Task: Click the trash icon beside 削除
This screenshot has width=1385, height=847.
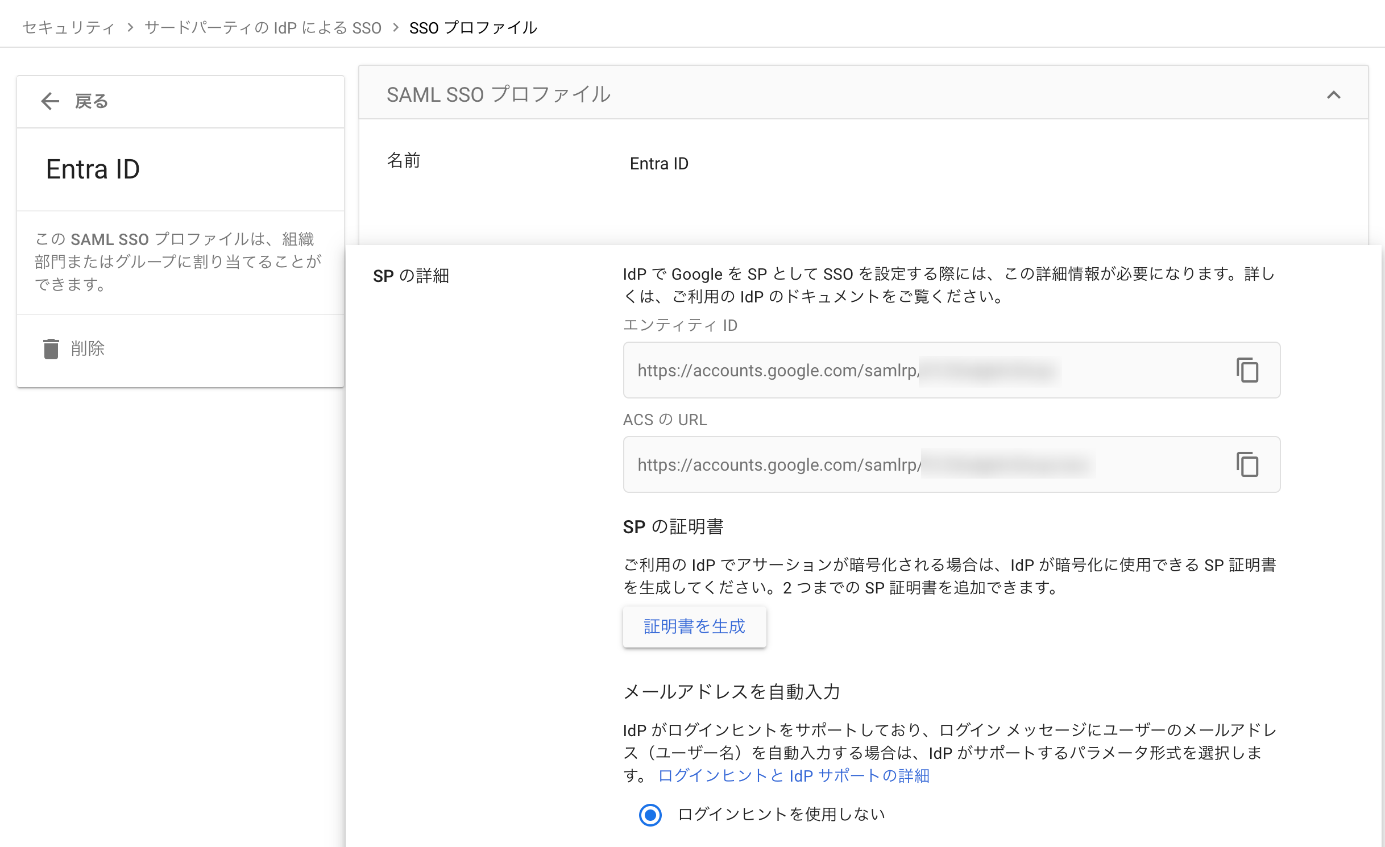Action: (x=51, y=349)
